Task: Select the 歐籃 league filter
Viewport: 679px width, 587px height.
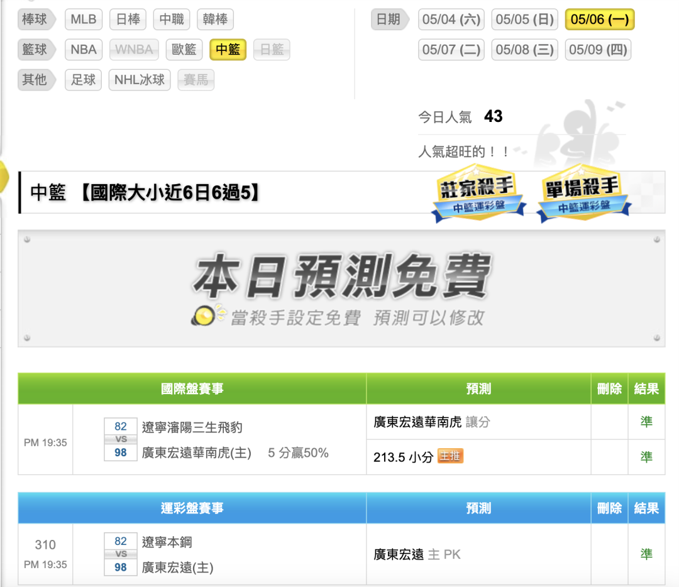Action: (x=184, y=50)
